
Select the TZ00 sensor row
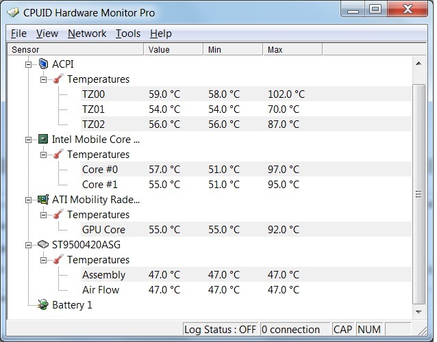coord(246,94)
